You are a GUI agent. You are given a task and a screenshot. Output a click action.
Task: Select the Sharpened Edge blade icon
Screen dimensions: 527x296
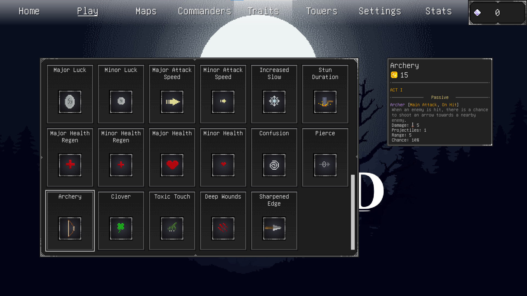(274, 229)
